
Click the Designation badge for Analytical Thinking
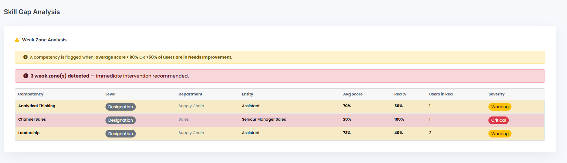click(121, 107)
